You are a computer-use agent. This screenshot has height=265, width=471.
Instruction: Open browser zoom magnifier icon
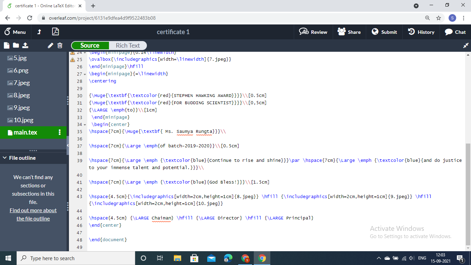coord(428,18)
